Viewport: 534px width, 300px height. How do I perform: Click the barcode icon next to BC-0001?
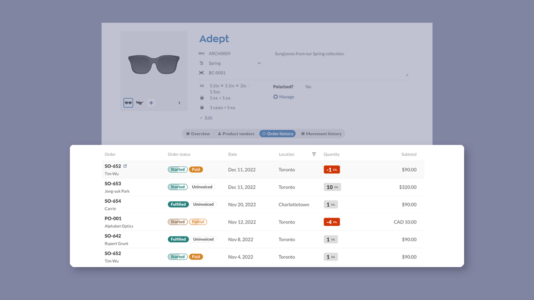(202, 72)
